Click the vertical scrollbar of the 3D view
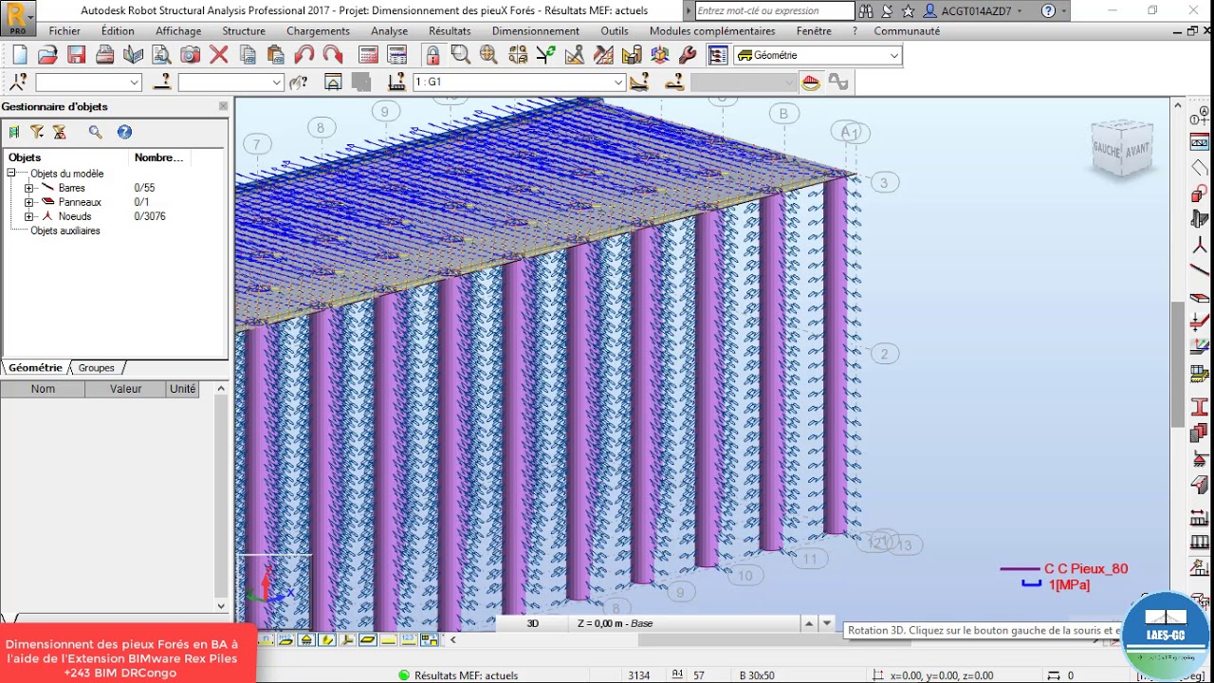The image size is (1214, 683). [1178, 365]
